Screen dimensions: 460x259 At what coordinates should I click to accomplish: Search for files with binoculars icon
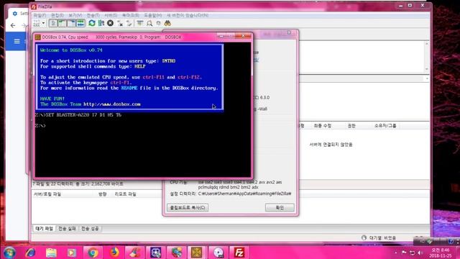coord(167,23)
